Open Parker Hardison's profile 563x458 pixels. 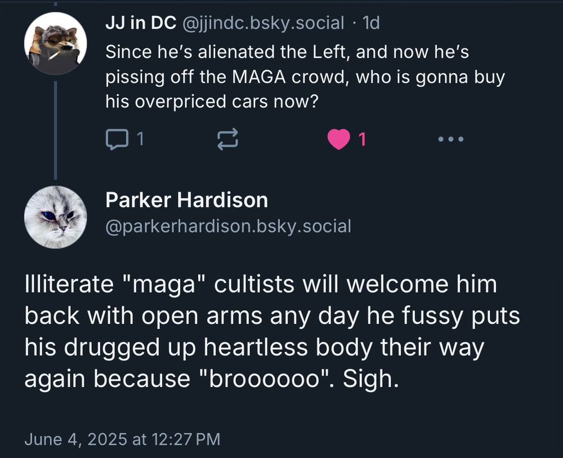(x=186, y=200)
